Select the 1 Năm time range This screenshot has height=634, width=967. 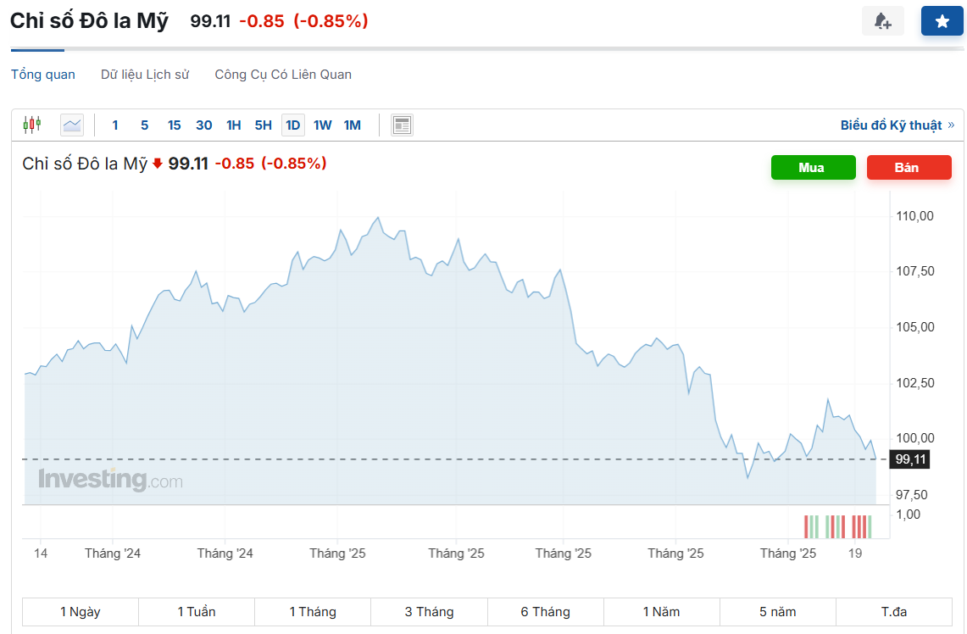click(x=661, y=612)
